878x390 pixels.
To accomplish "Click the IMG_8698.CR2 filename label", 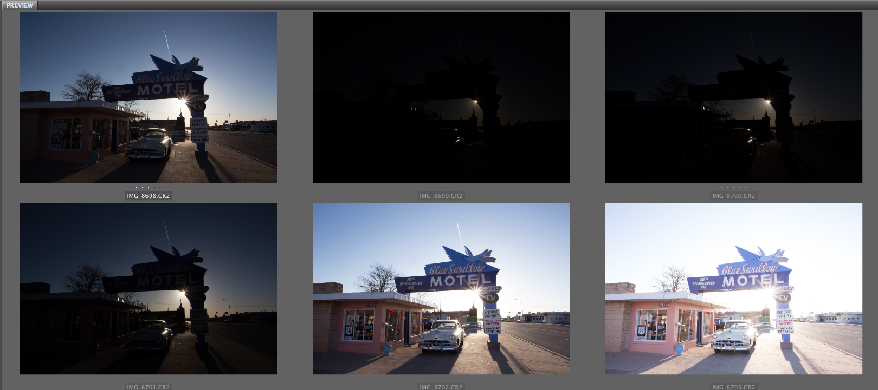I will [x=149, y=196].
